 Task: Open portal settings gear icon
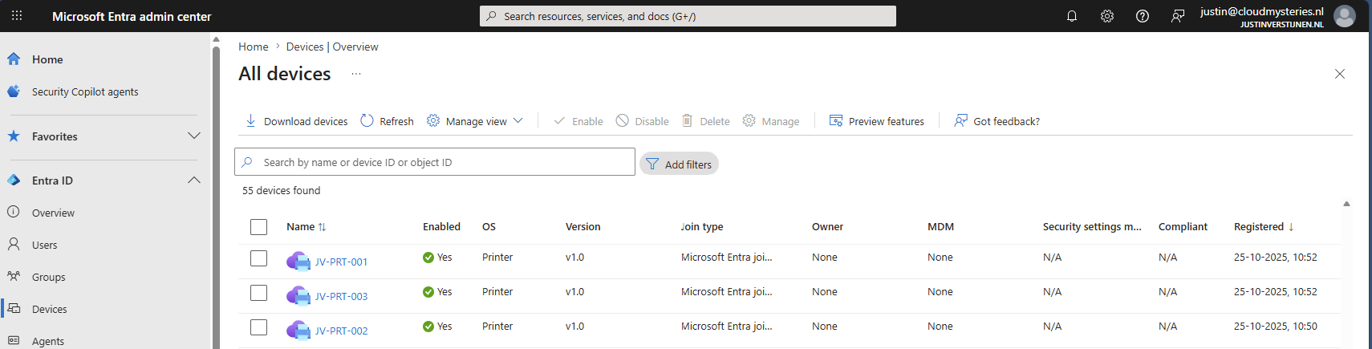[1107, 16]
